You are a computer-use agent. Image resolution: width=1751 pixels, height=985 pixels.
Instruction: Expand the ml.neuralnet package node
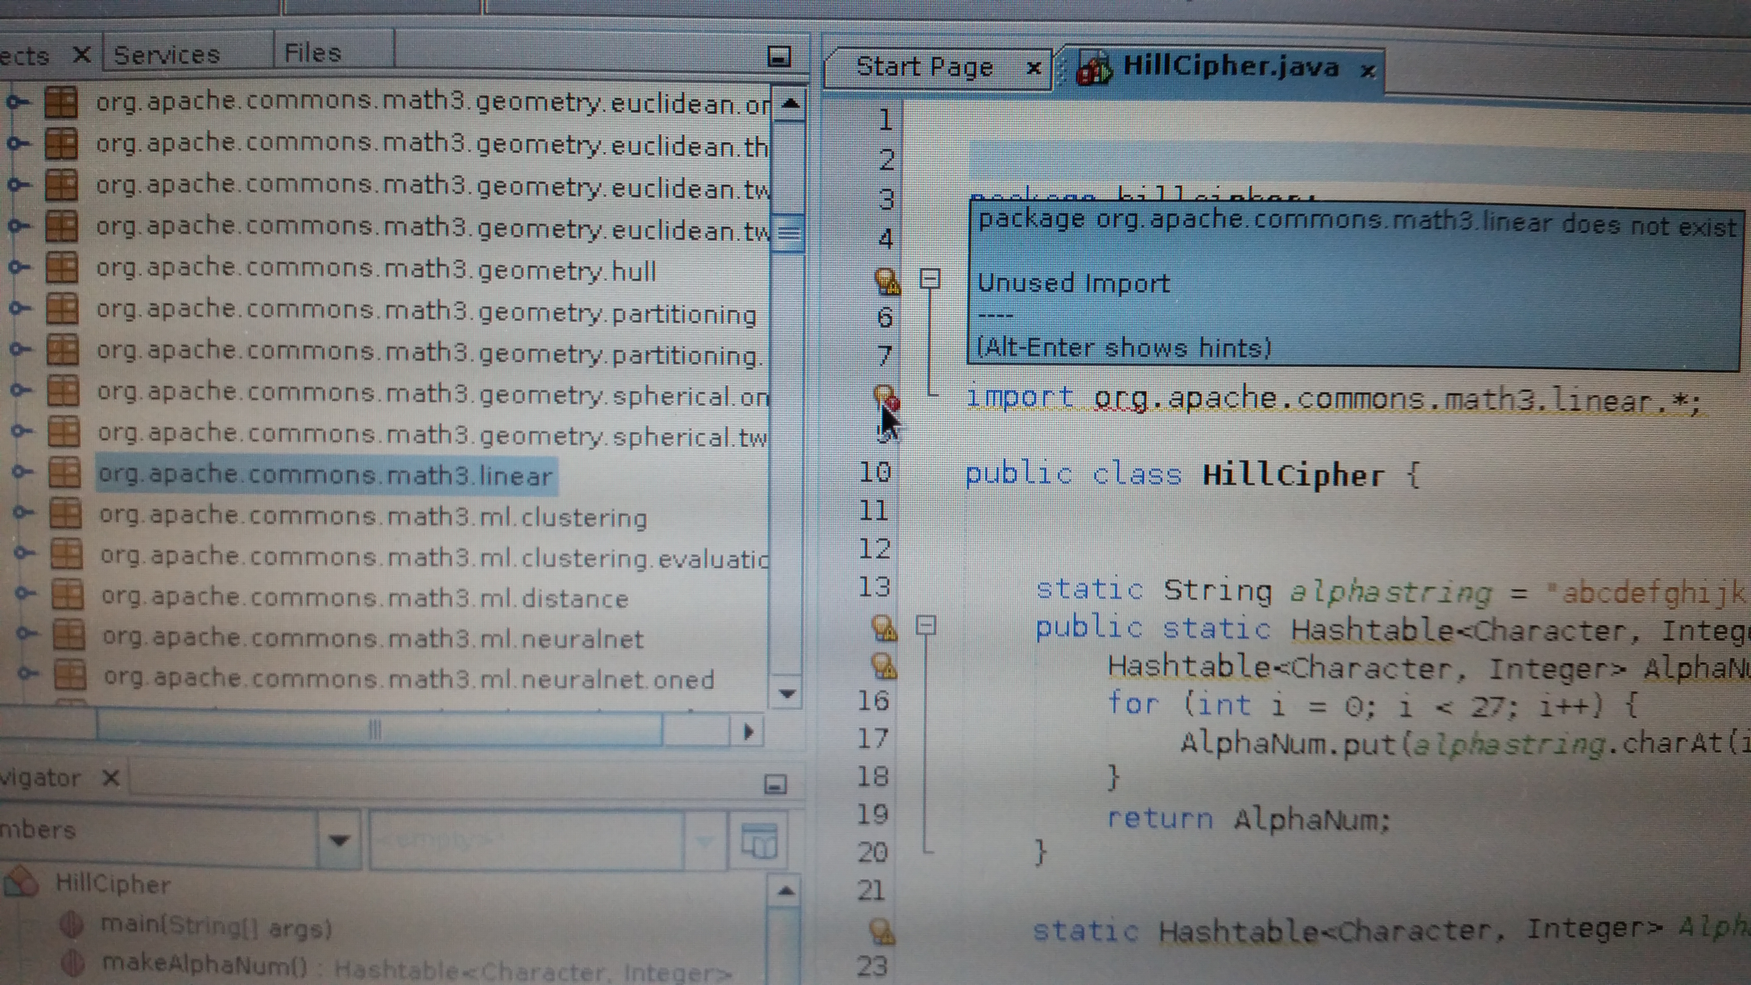tap(26, 633)
